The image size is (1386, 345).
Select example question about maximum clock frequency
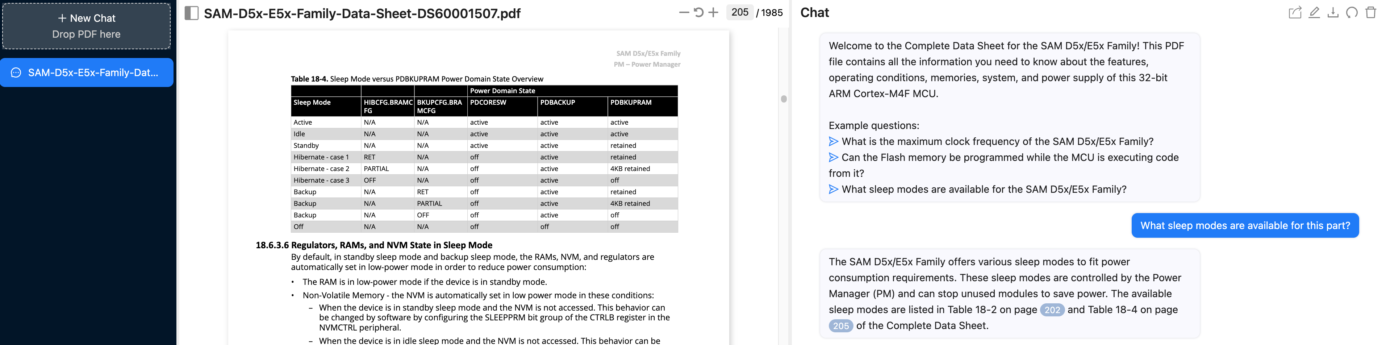pyautogui.click(x=997, y=142)
